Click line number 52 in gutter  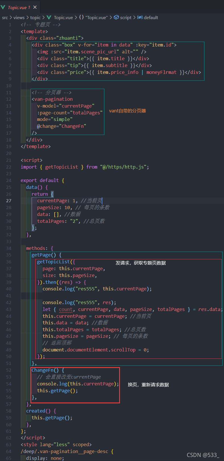coord(9,370)
